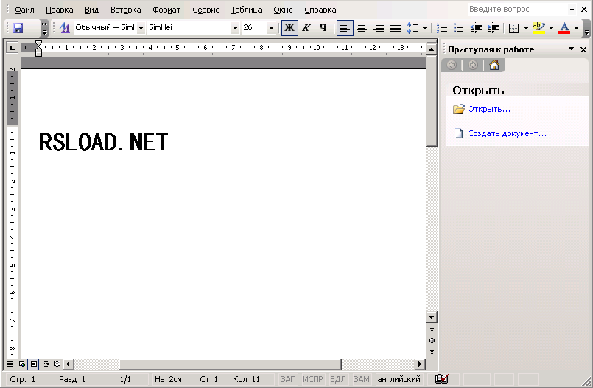Go to task pane Home icon
The image size is (593, 388).
pos(494,66)
